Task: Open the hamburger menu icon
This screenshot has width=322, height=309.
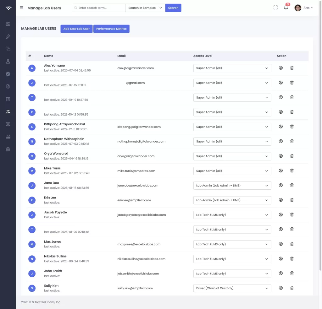Action: [x=22, y=8]
